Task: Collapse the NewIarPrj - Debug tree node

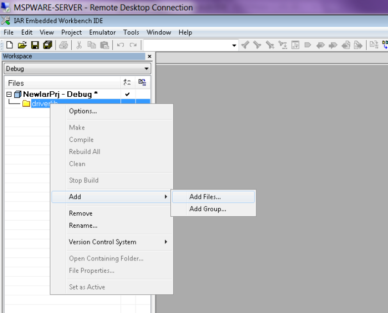Action: click(9, 94)
